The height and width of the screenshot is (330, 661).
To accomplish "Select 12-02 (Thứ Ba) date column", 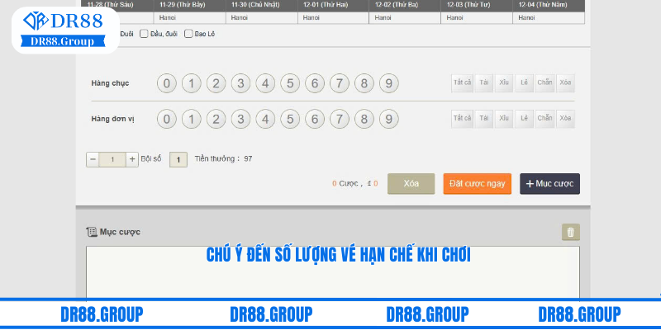I will (x=405, y=6).
